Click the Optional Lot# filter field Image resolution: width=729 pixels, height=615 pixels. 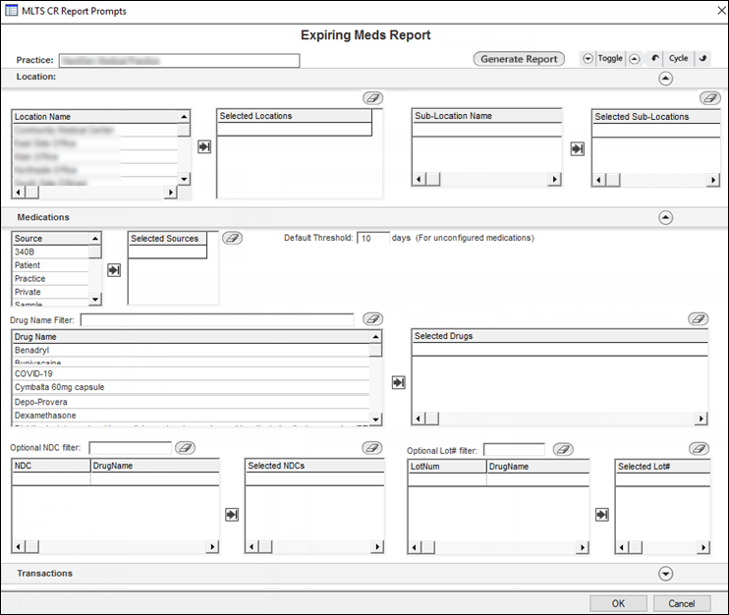(514, 450)
